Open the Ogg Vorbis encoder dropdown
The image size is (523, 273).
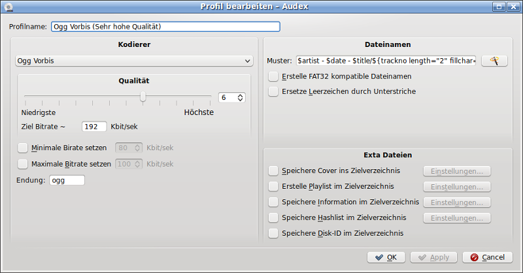pos(134,61)
